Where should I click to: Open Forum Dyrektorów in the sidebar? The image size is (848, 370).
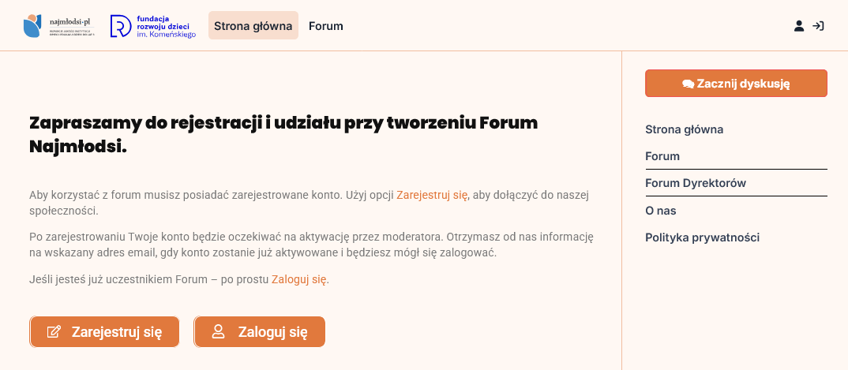696,183
